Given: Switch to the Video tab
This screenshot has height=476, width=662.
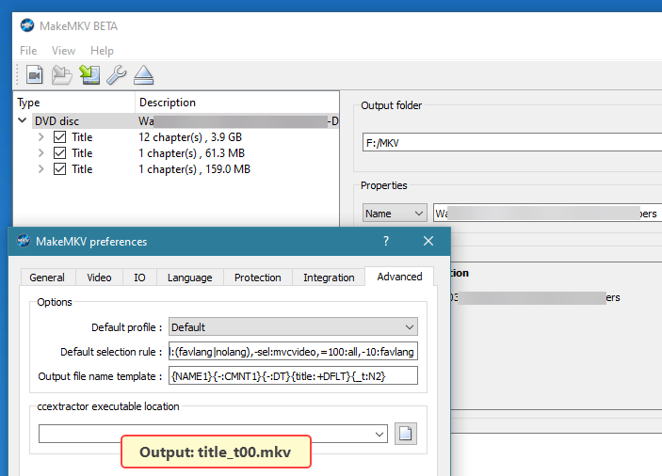Looking at the screenshot, I should click(x=99, y=278).
